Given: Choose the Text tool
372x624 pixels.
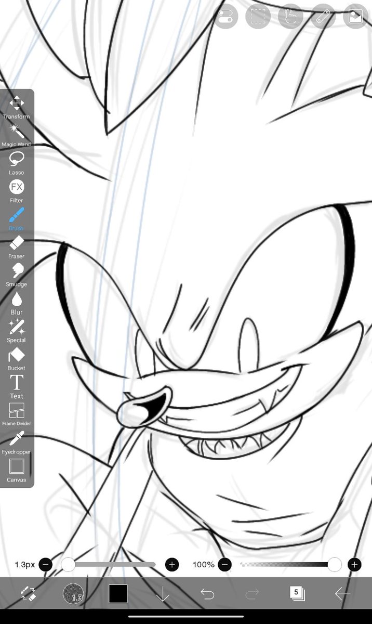Looking at the screenshot, I should (x=17, y=386).
